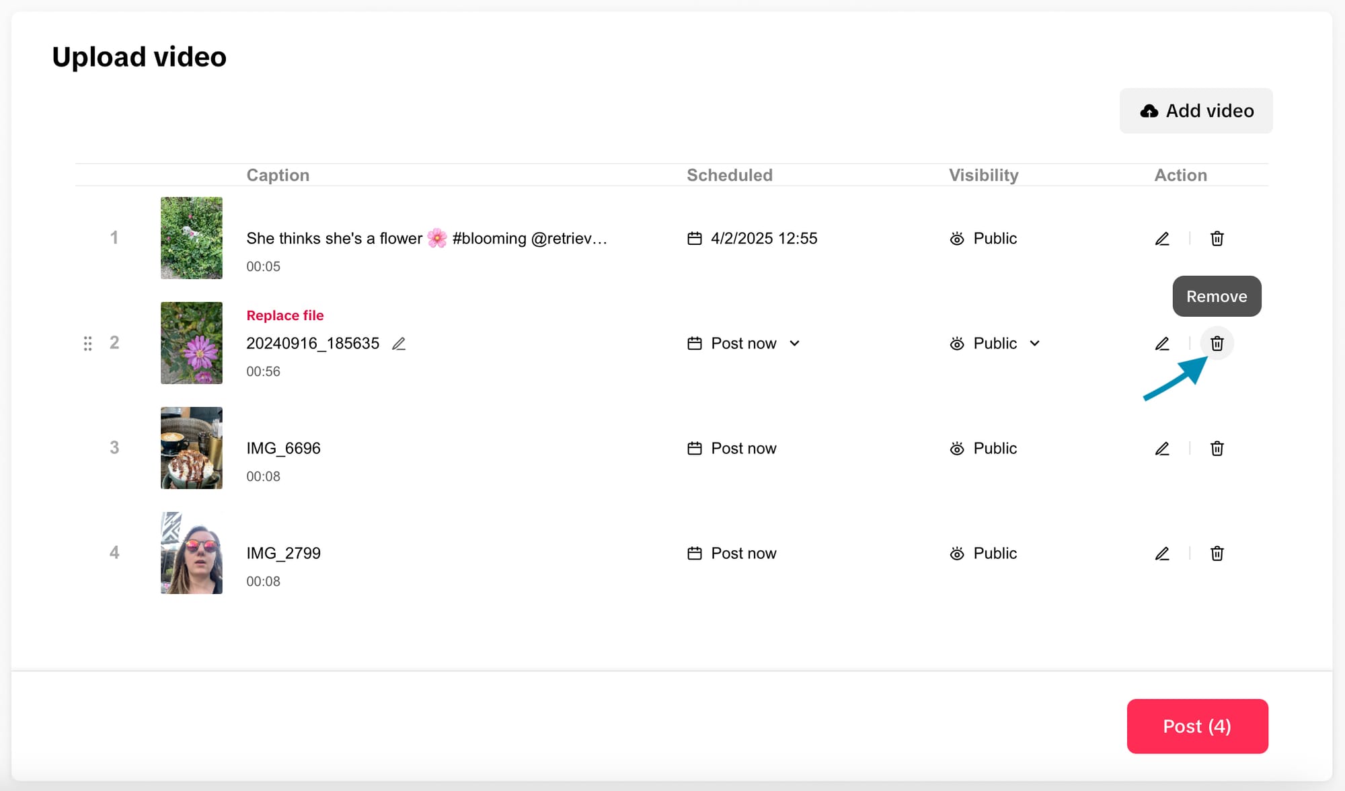
Task: Click Post now in IMG_6696 row
Action: coord(744,449)
